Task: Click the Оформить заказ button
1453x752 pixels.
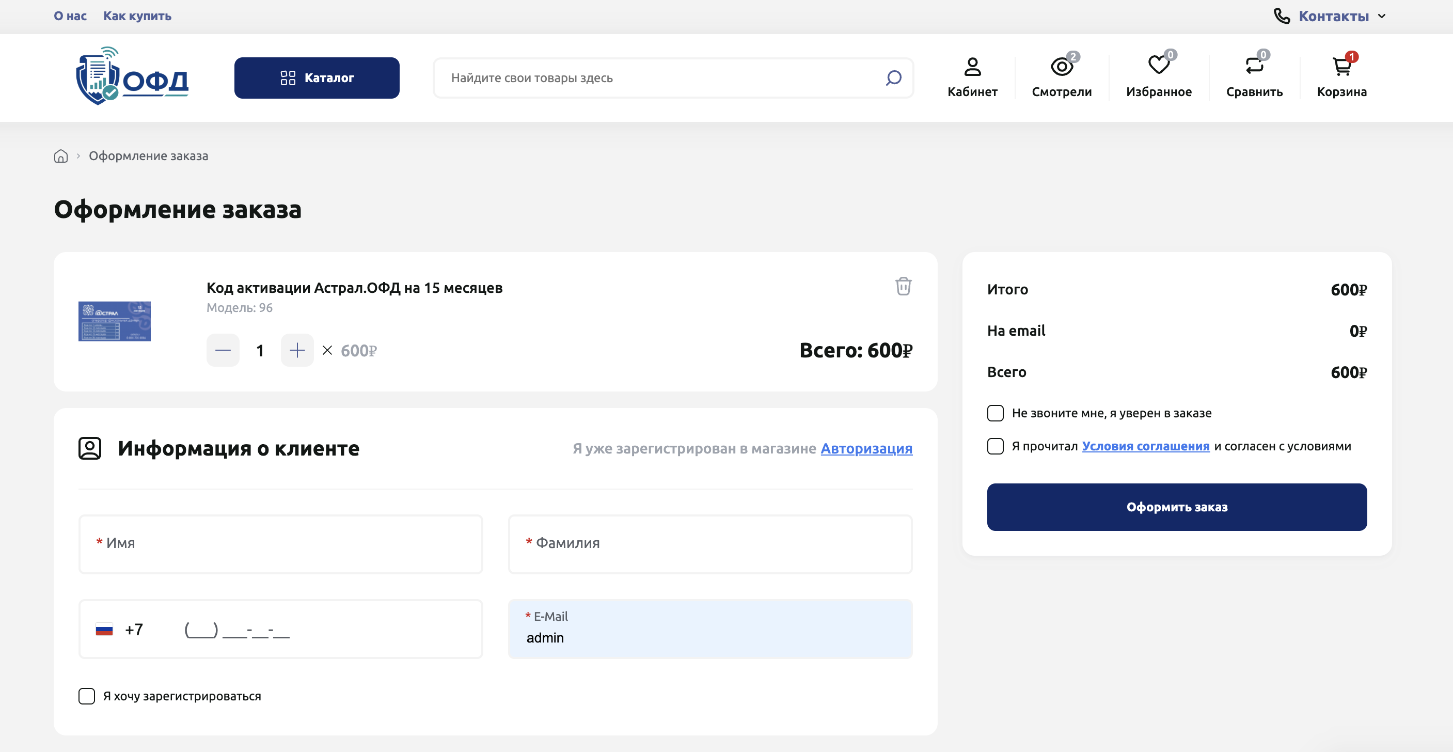Action: click(1177, 507)
